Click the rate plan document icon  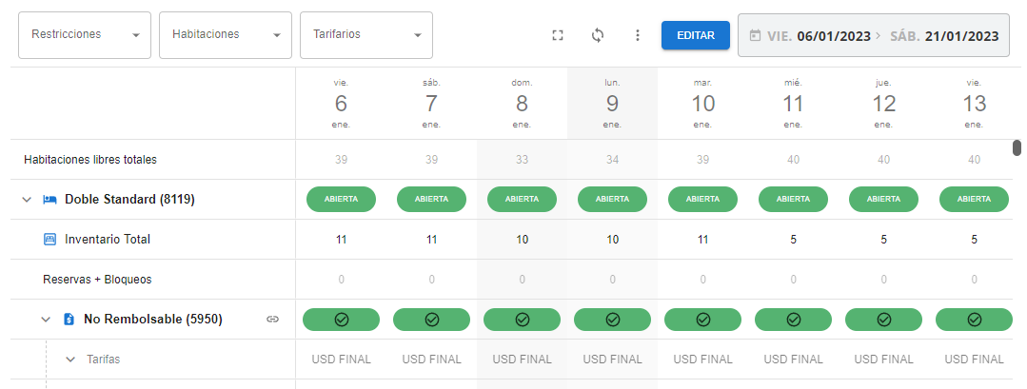pyautogui.click(x=69, y=320)
